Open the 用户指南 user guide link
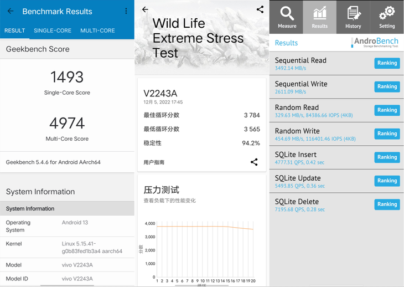The width and height of the screenshot is (404, 287). [154, 162]
